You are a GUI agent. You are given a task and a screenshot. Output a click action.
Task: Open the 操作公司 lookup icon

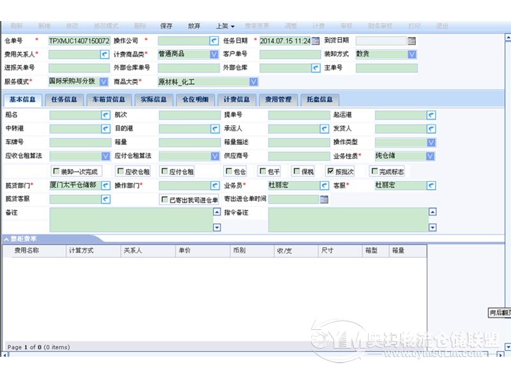214,41
